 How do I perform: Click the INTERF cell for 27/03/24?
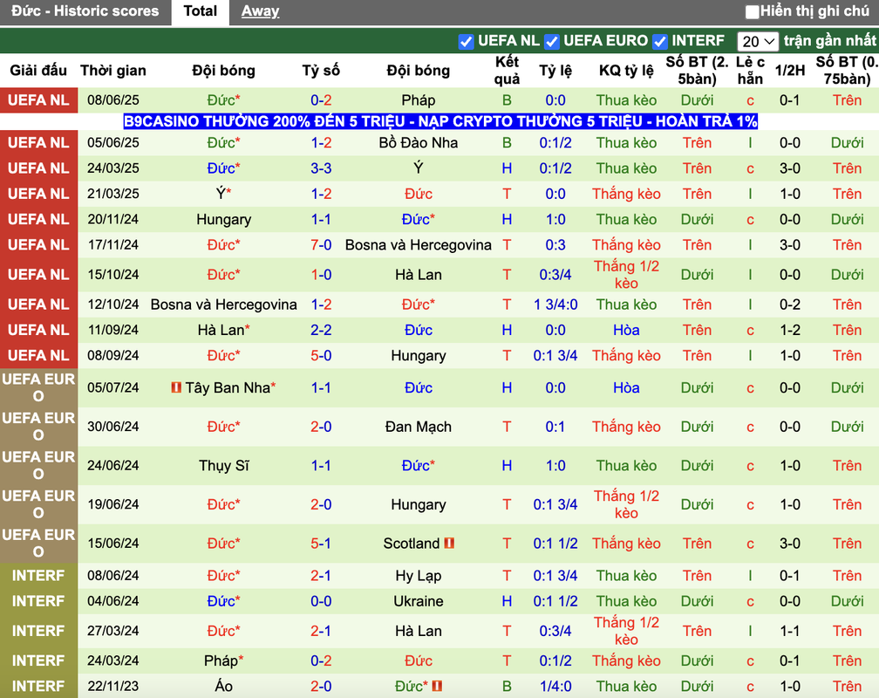point(38,631)
